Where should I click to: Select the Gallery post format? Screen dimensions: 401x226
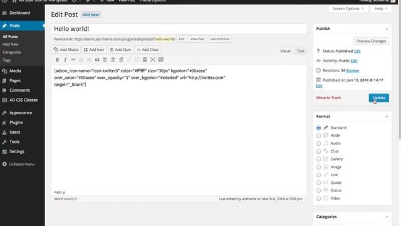318,159
